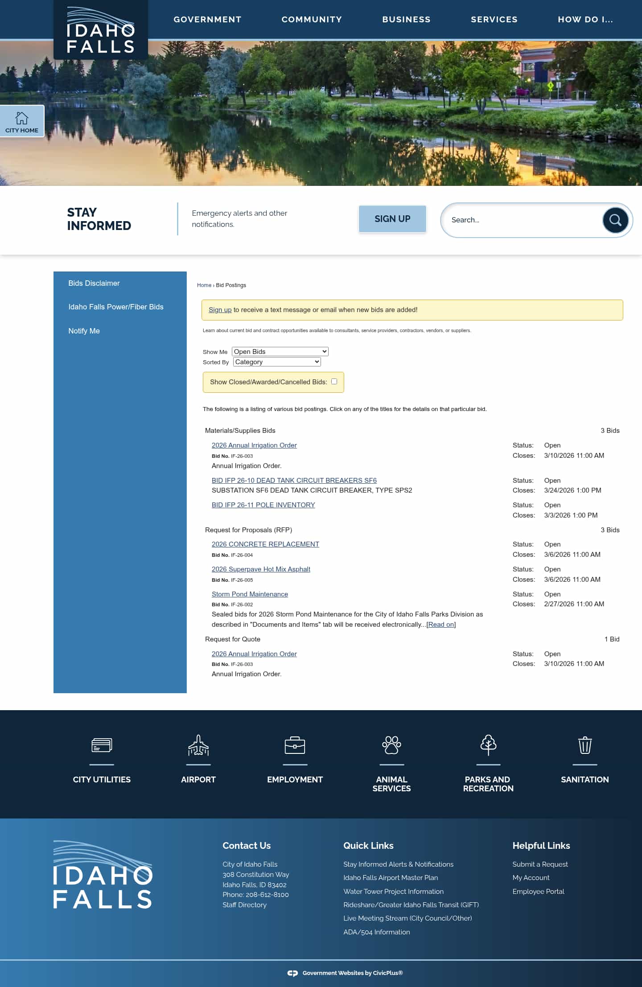This screenshot has width=642, height=987.
Task: Click My Account link
Action: [x=531, y=878]
